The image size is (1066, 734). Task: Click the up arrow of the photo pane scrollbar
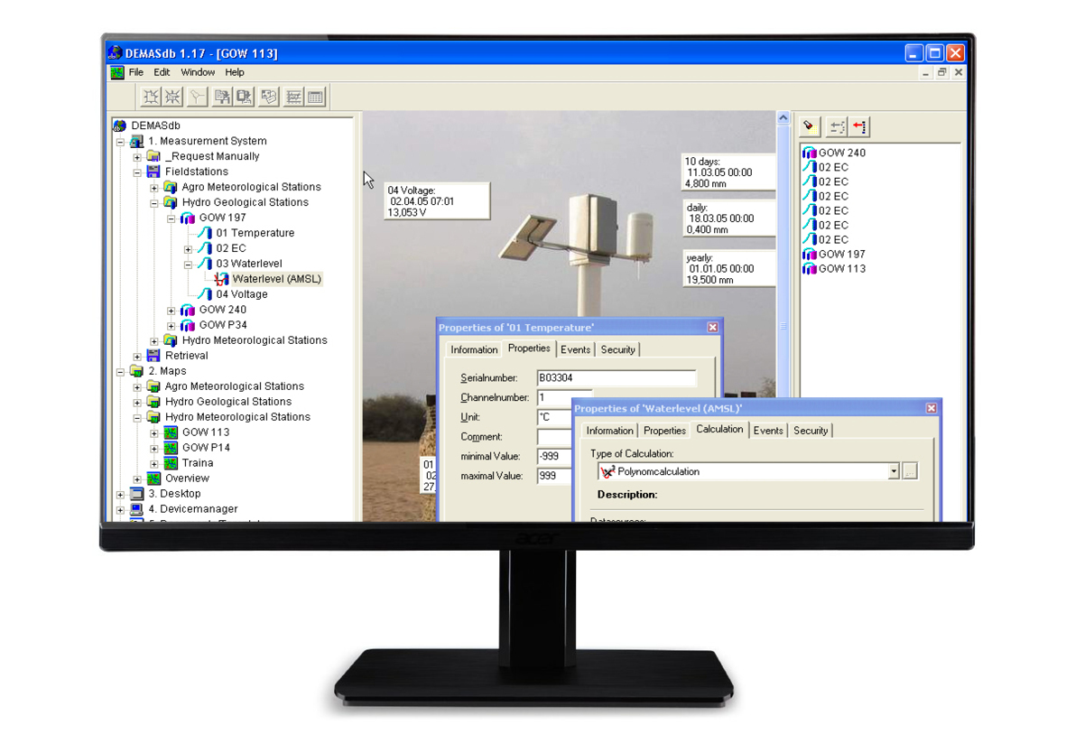click(x=783, y=117)
